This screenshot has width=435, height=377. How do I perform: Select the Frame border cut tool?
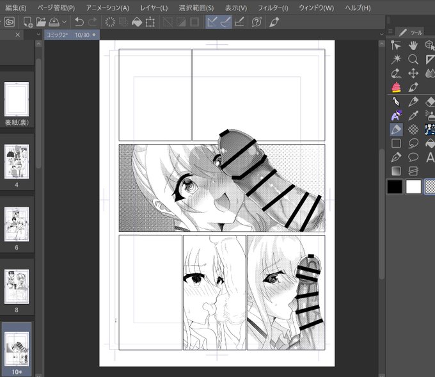pyautogui.click(x=413, y=171)
